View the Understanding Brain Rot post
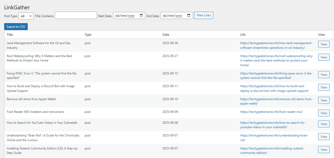334x158 pixels. (324, 136)
